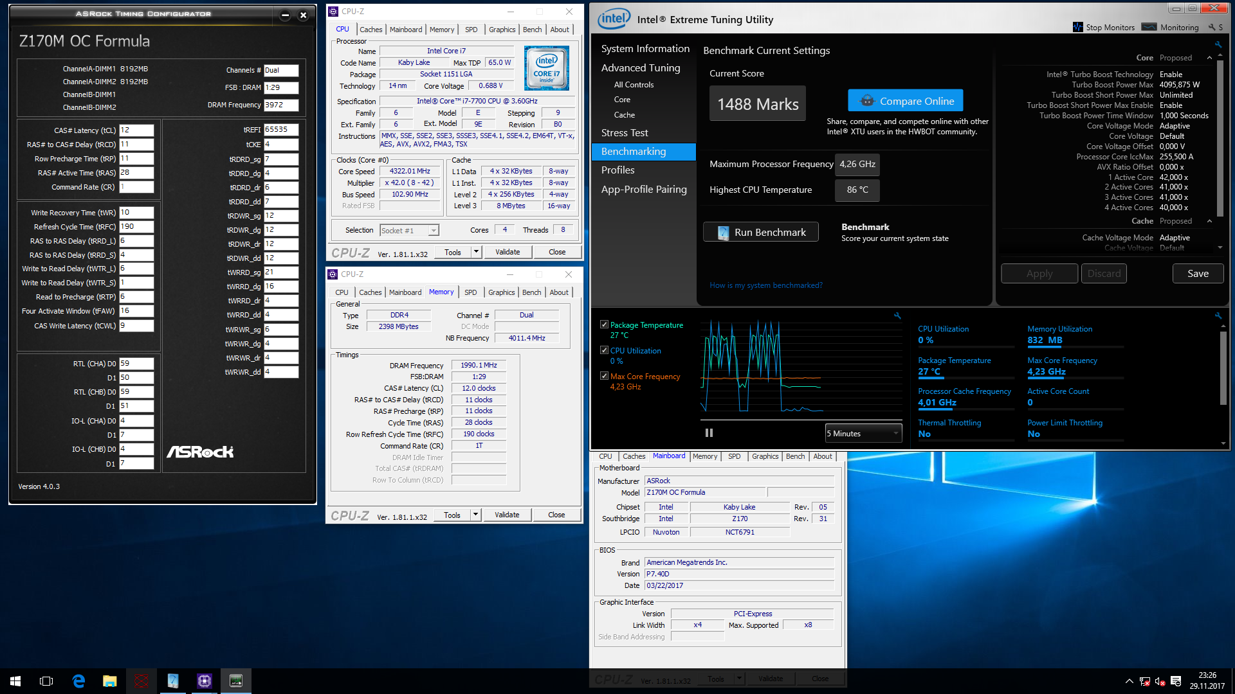
Task: Switch to Intel XTU taskbar icon
Action: click(x=173, y=681)
